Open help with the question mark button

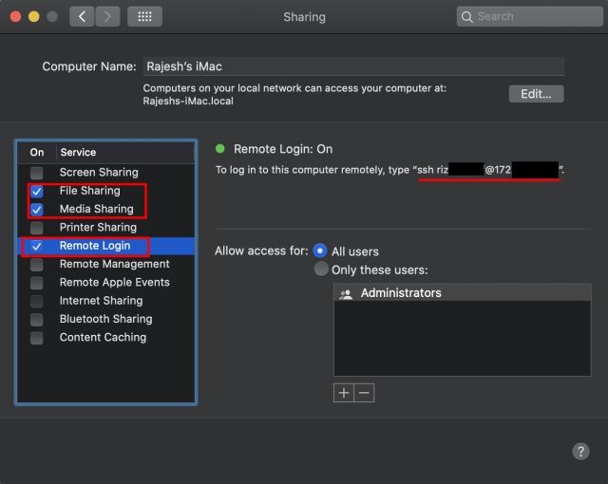point(580,452)
